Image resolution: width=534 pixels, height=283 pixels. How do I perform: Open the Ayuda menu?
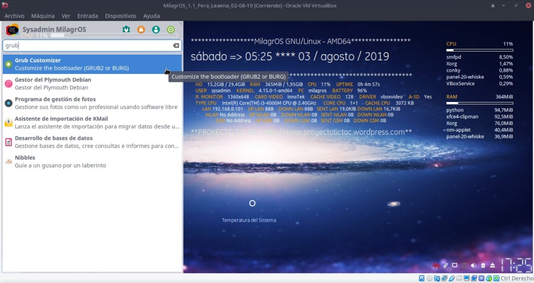click(x=152, y=16)
